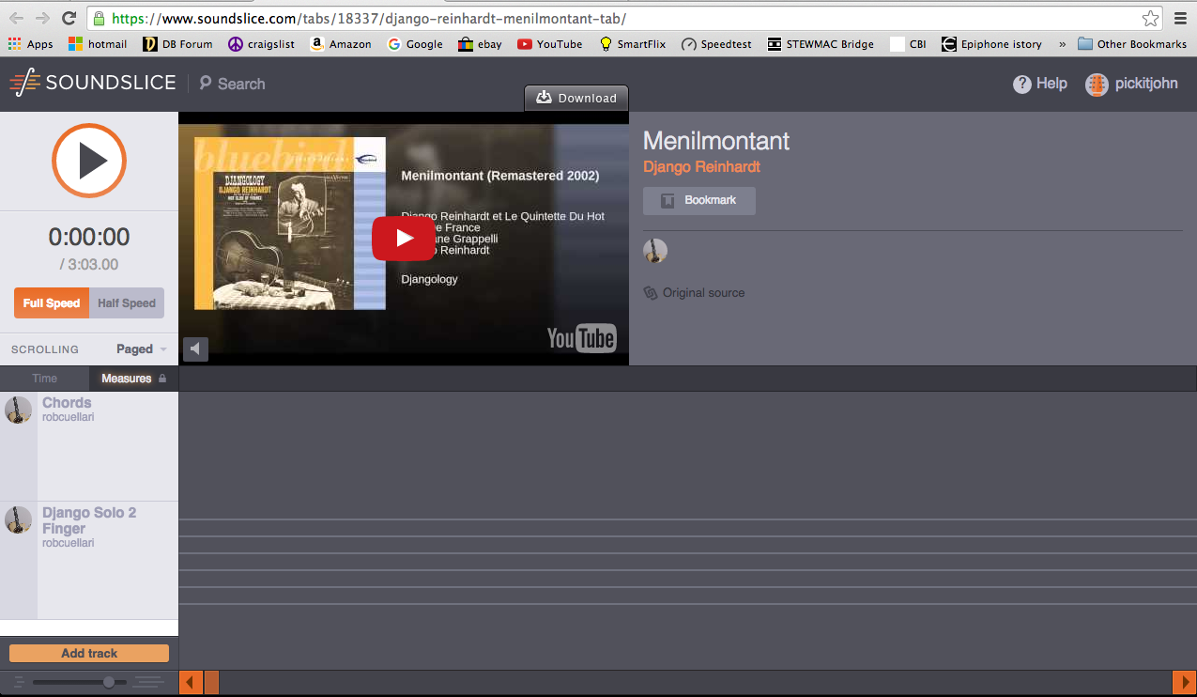Bookmark this Menilmontant tab
Screen dimensions: 1197x697
699,200
